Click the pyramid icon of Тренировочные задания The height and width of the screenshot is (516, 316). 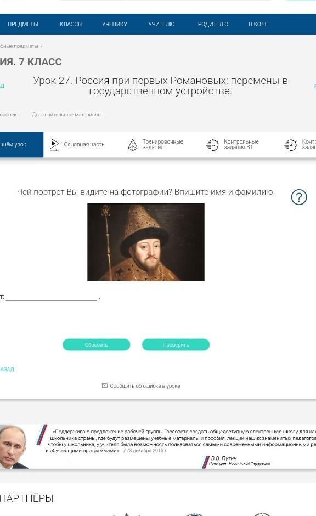tap(132, 144)
